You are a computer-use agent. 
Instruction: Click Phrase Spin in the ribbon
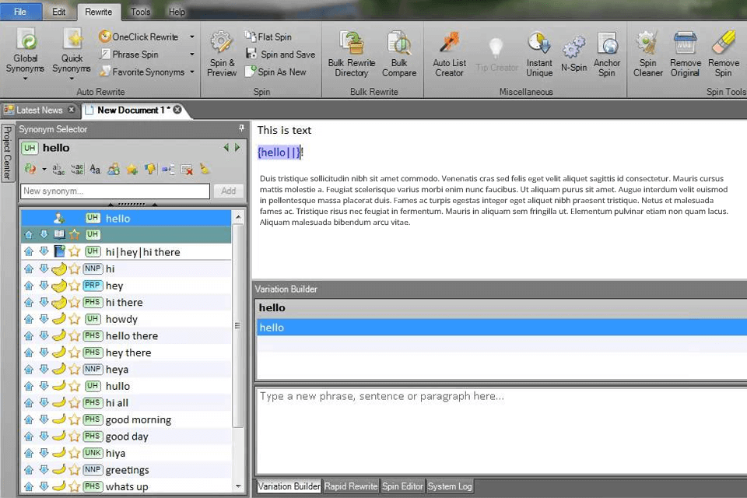coord(129,54)
